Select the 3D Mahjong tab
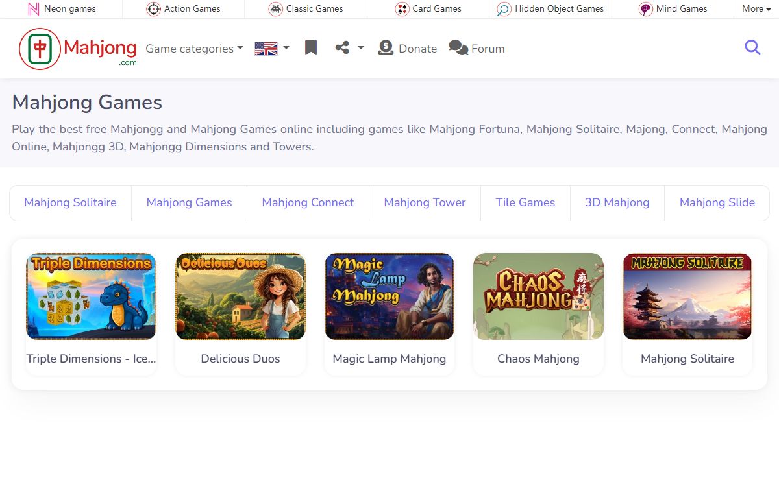Viewport: 779px width, 480px height. click(617, 202)
